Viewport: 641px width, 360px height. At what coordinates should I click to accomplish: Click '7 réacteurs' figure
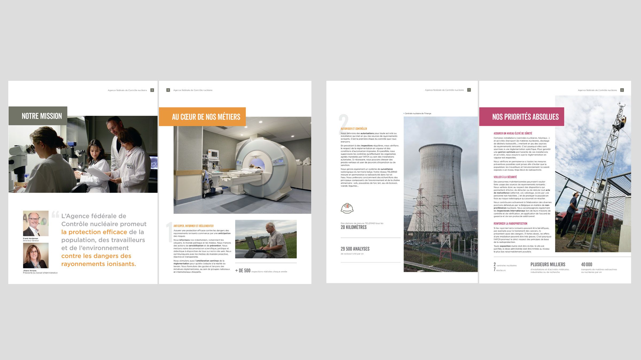coord(499,270)
